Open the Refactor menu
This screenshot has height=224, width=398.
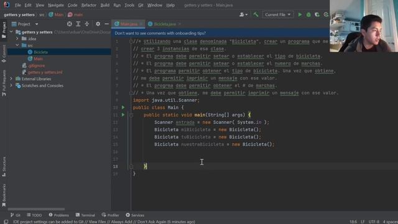click(x=88, y=5)
